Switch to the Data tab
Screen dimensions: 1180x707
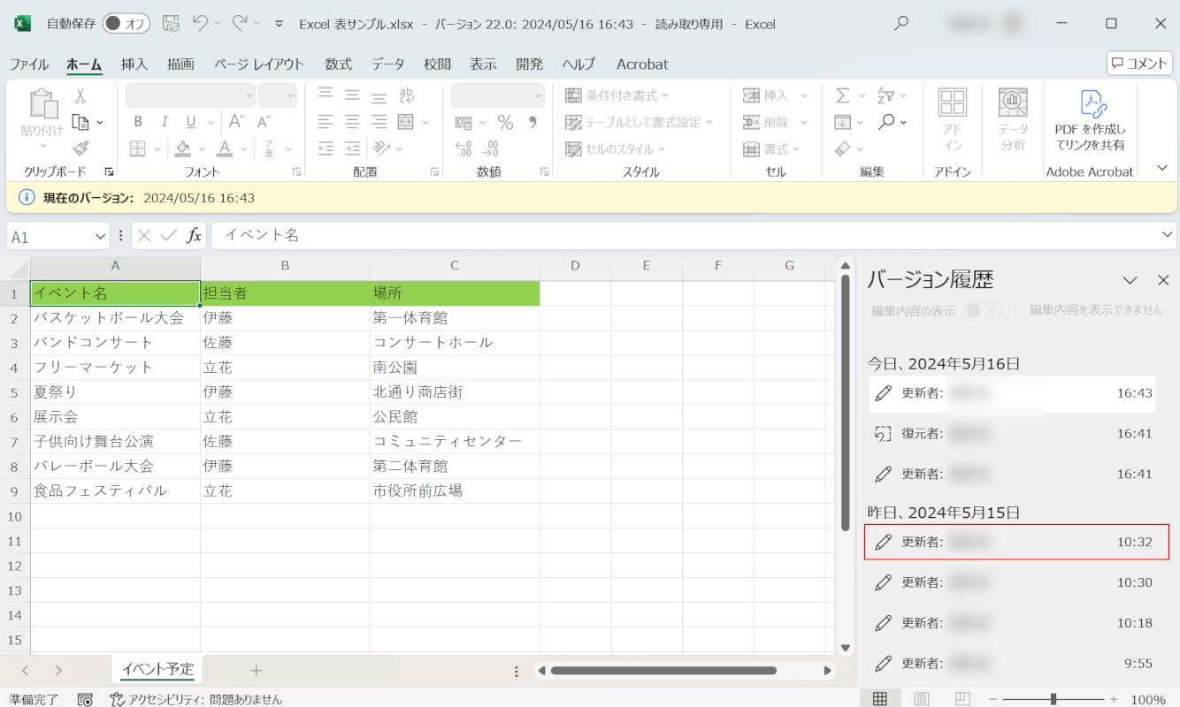click(x=387, y=64)
